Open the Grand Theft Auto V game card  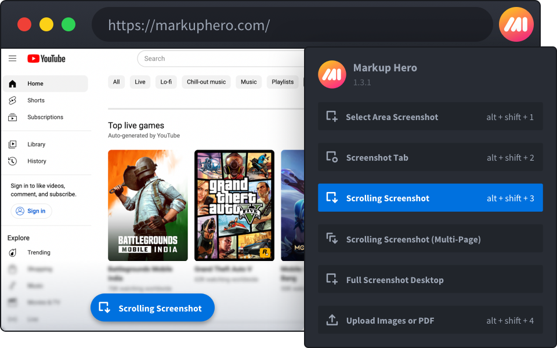234,205
